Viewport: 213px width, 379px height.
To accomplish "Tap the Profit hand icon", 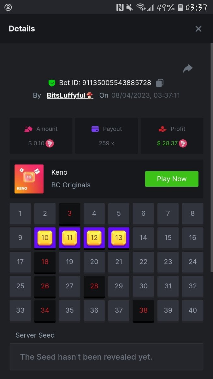I will pos(163,129).
